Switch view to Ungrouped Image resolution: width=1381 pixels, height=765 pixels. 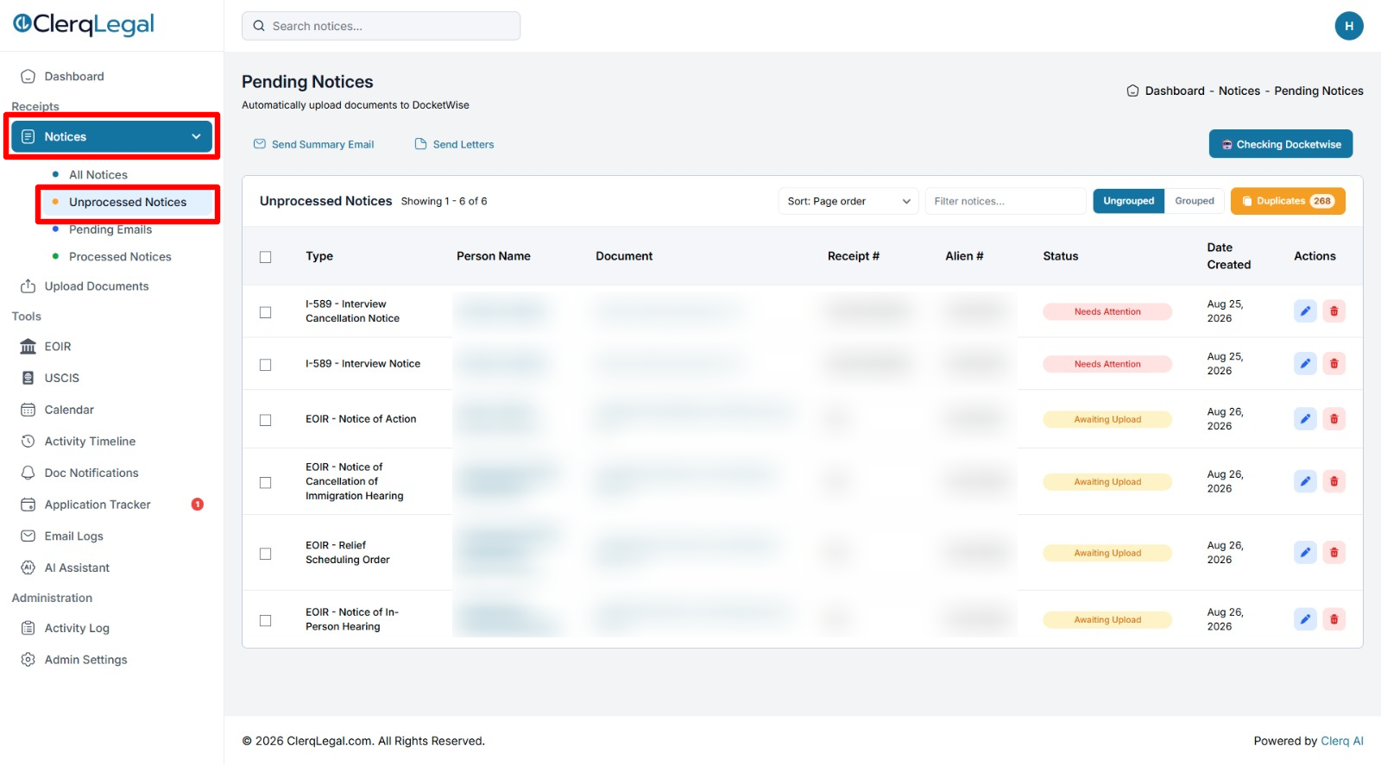coord(1128,201)
